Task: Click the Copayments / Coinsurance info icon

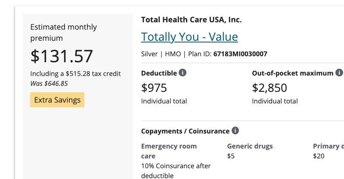Action: (x=235, y=131)
